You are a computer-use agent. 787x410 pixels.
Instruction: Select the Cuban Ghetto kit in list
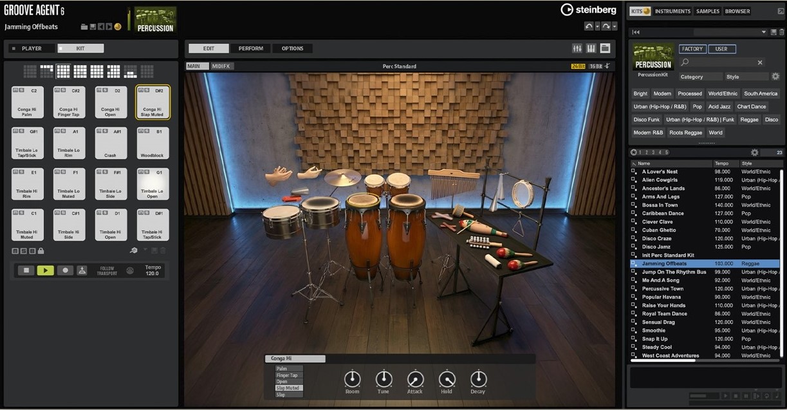click(659, 230)
